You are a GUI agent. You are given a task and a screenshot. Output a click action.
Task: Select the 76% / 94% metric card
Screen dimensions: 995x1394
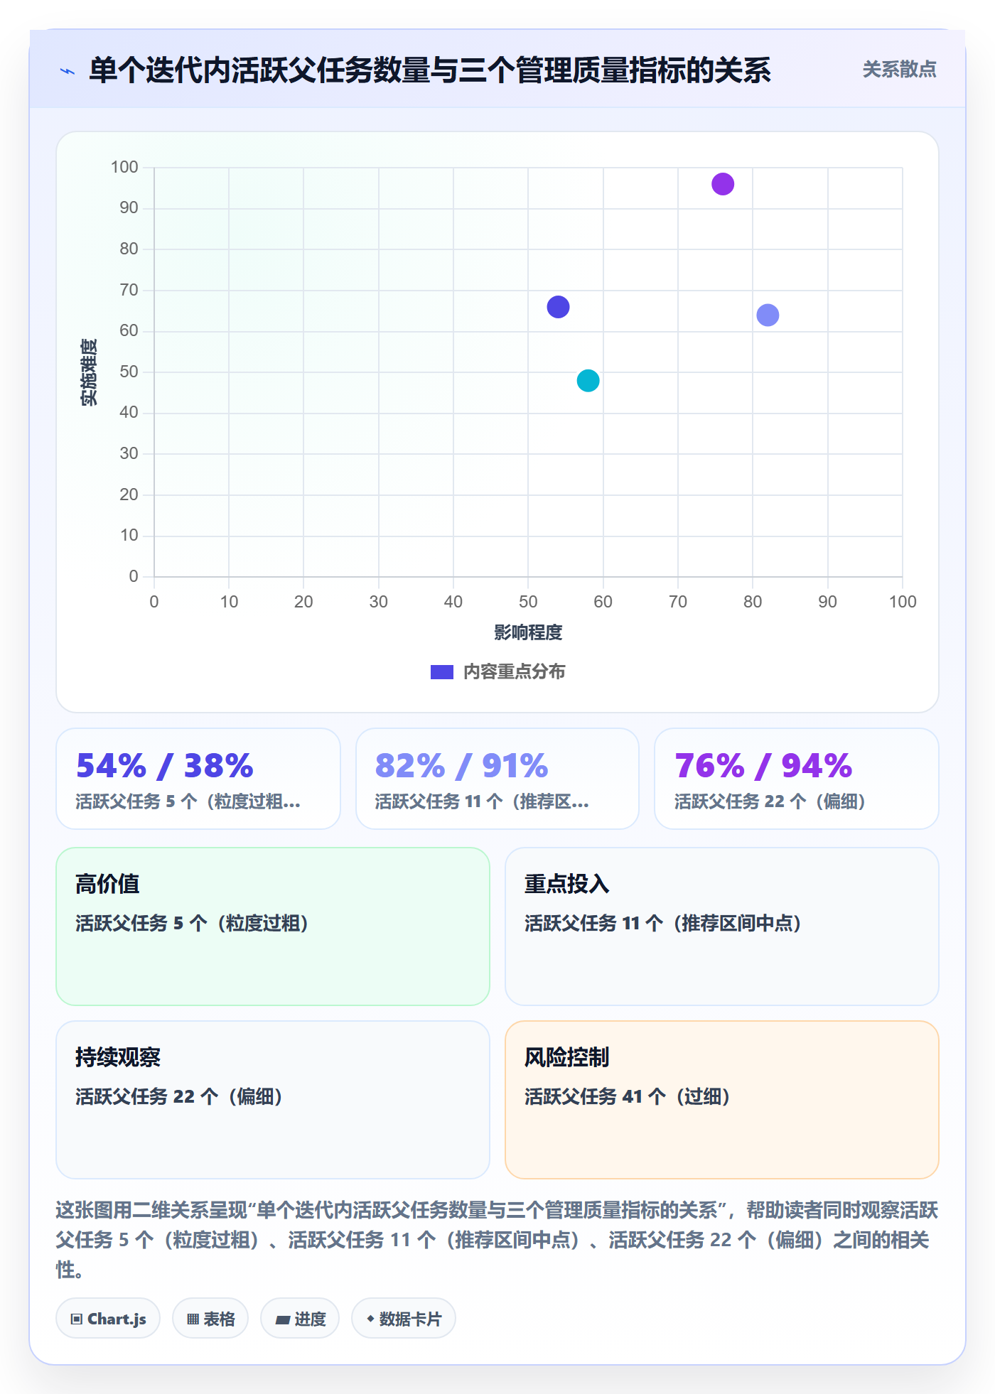click(797, 779)
